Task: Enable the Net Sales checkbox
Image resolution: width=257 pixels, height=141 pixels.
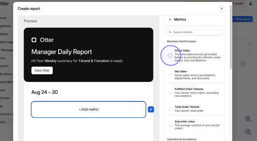Action: (170, 75)
